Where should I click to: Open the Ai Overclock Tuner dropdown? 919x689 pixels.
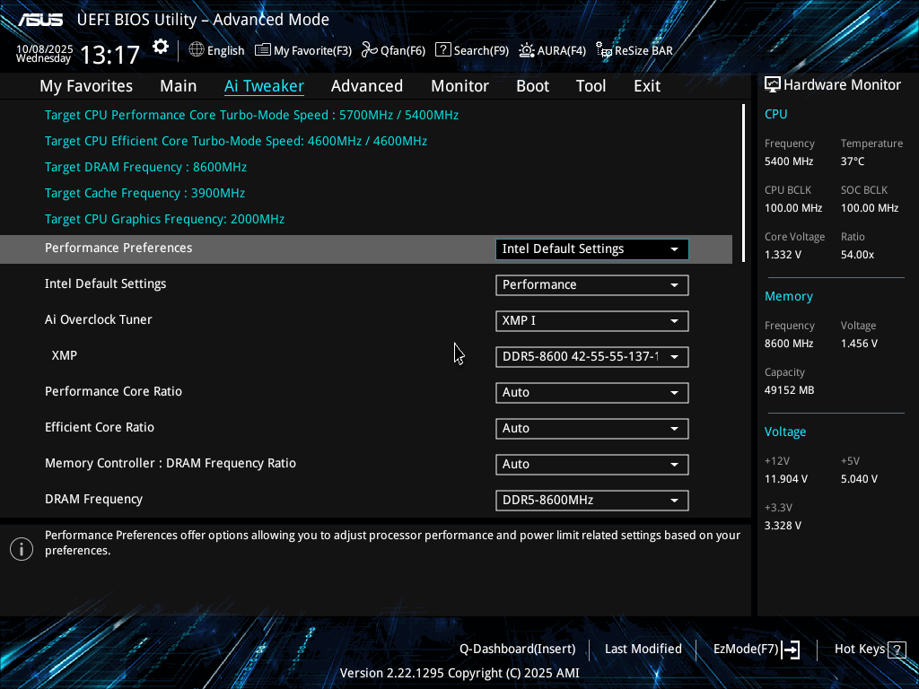click(591, 321)
